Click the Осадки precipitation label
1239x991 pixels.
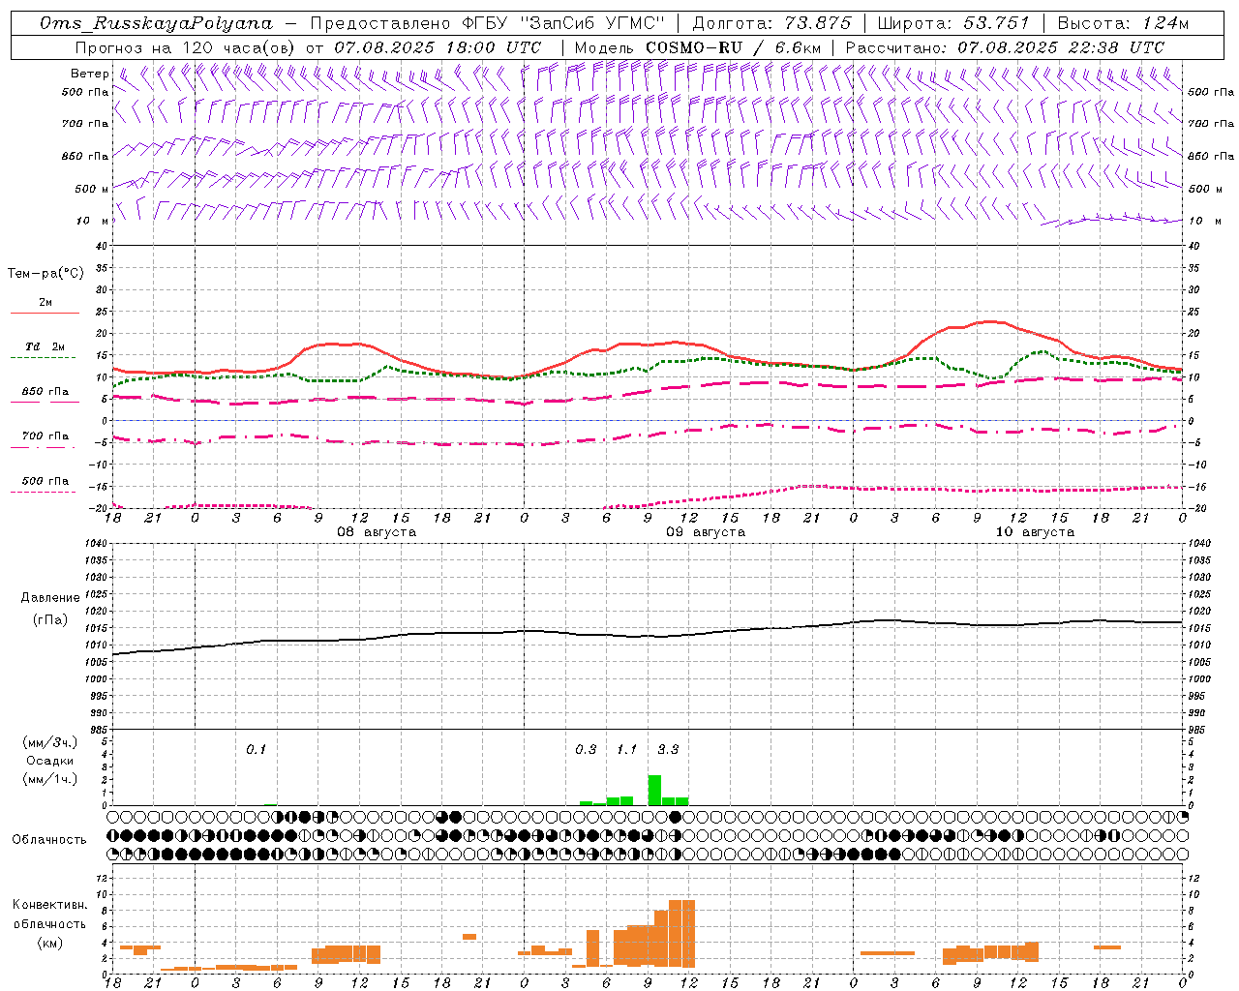point(49,761)
